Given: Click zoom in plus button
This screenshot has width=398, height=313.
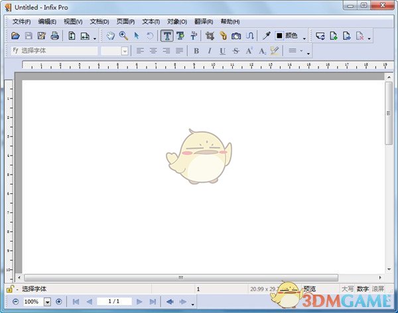Looking at the screenshot, I should click(x=59, y=302).
